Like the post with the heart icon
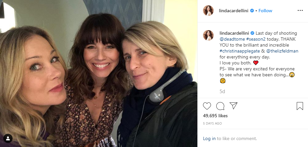This screenshot has width=308, height=147. pyautogui.click(x=207, y=106)
